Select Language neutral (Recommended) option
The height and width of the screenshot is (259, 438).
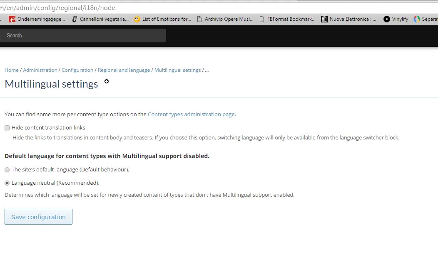click(x=7, y=183)
